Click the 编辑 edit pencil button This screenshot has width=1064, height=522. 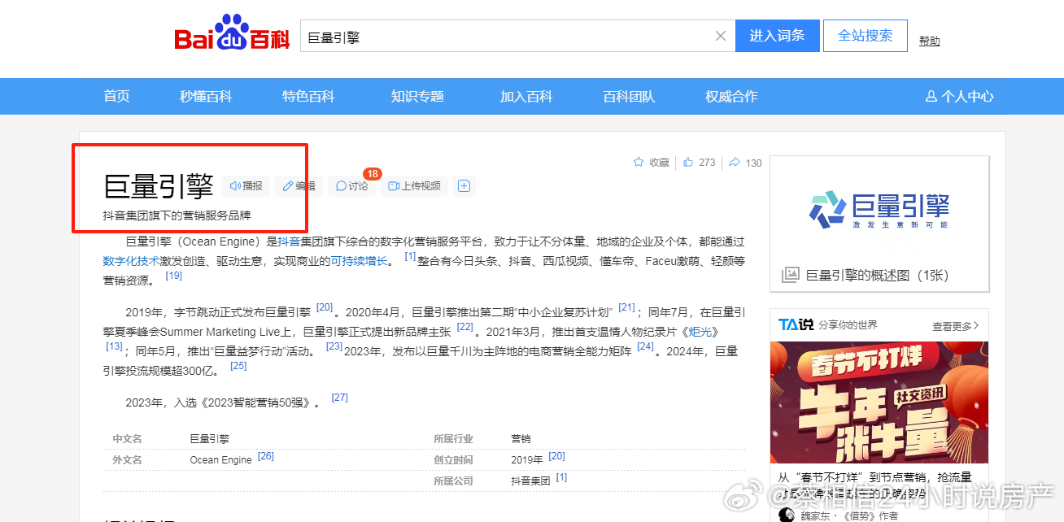tap(299, 186)
